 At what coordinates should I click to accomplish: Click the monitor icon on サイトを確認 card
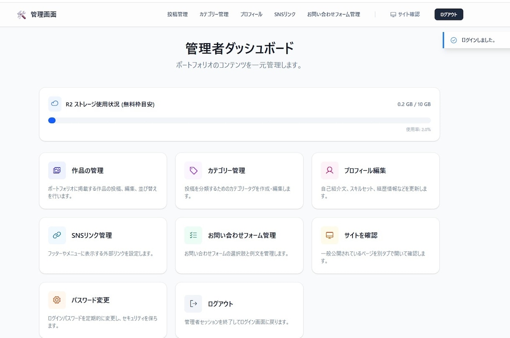(x=330, y=235)
